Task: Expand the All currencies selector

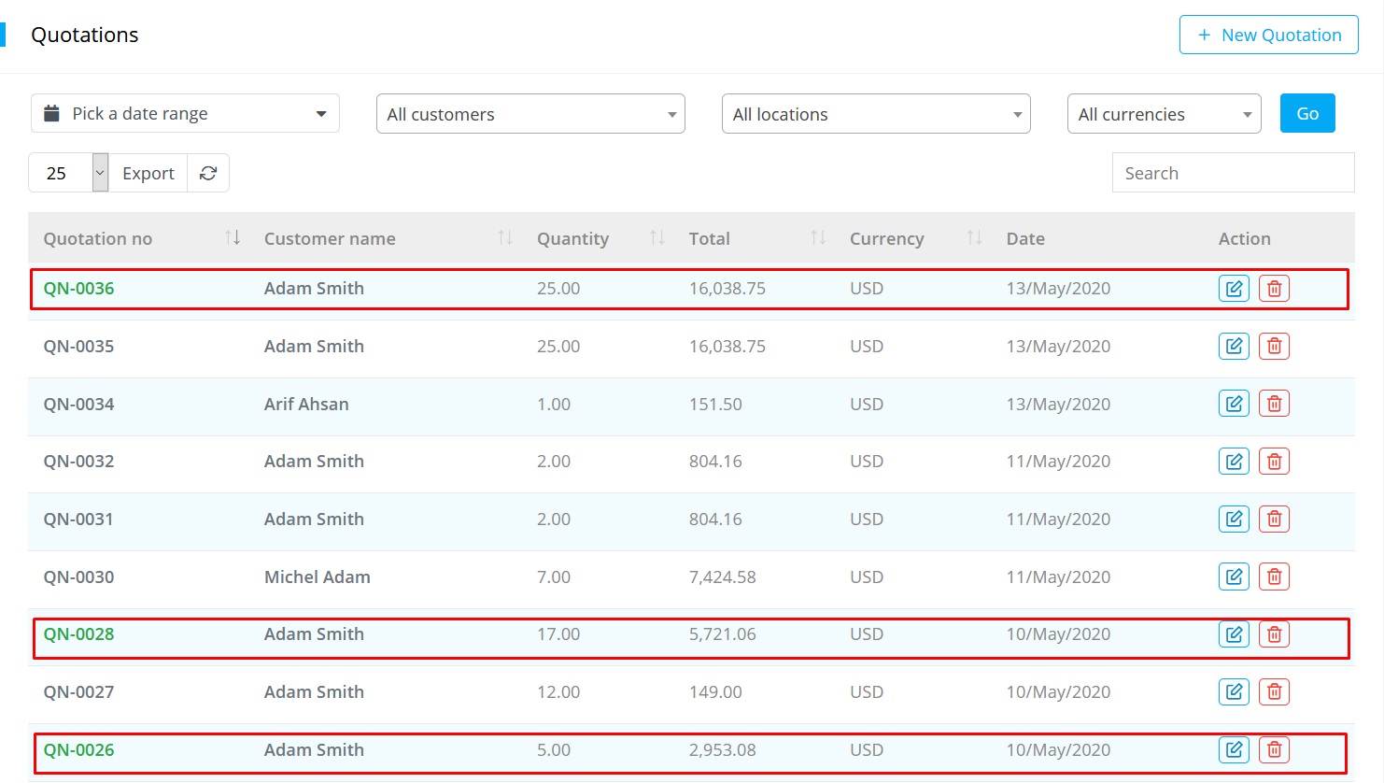Action: click(x=1164, y=114)
